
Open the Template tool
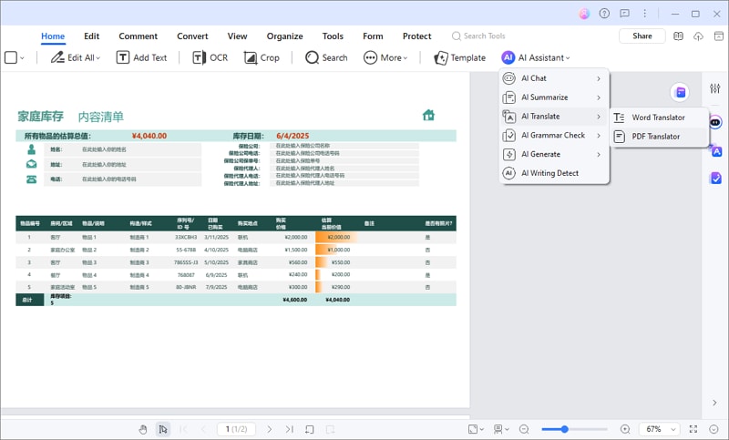(x=460, y=57)
